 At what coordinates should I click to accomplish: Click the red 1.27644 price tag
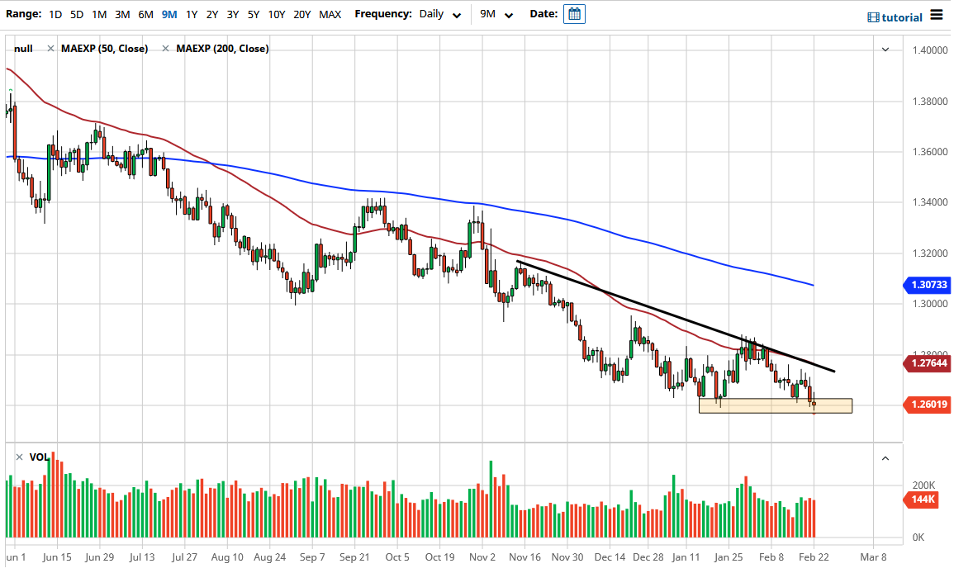point(927,363)
